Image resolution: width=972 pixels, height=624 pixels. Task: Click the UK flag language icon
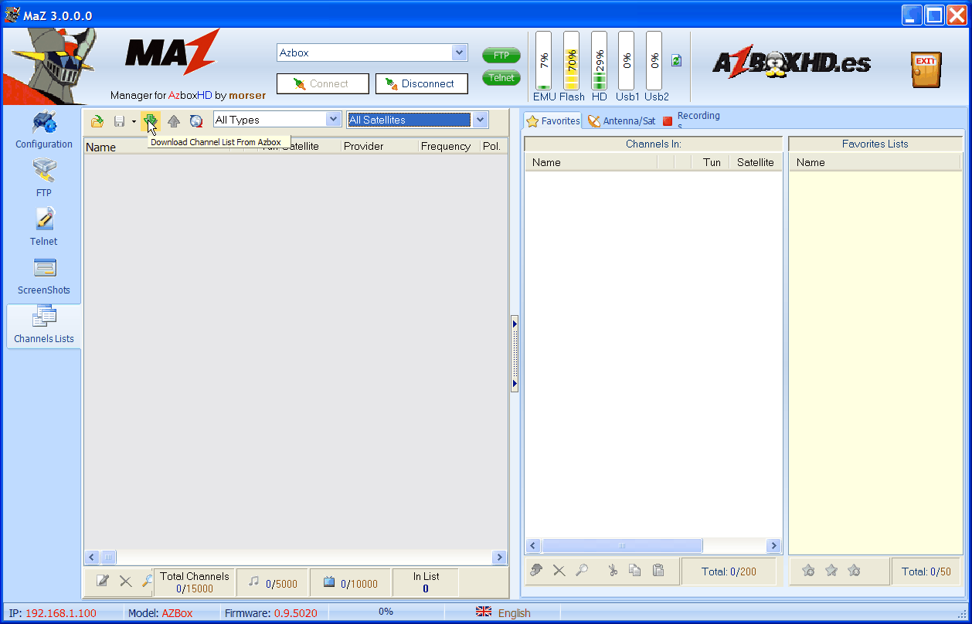point(484,612)
